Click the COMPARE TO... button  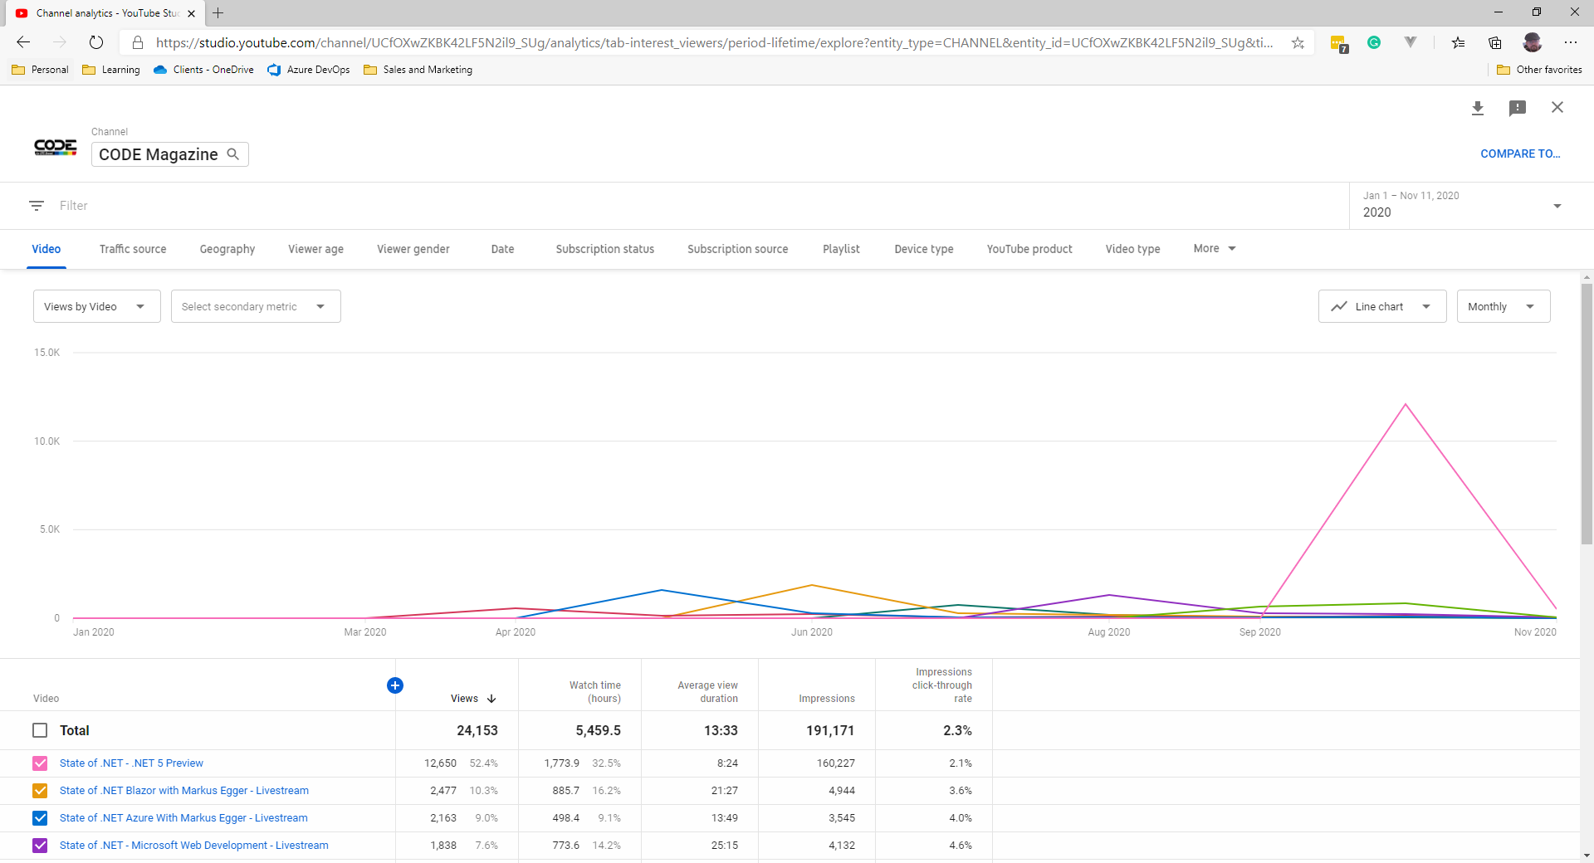(1520, 154)
